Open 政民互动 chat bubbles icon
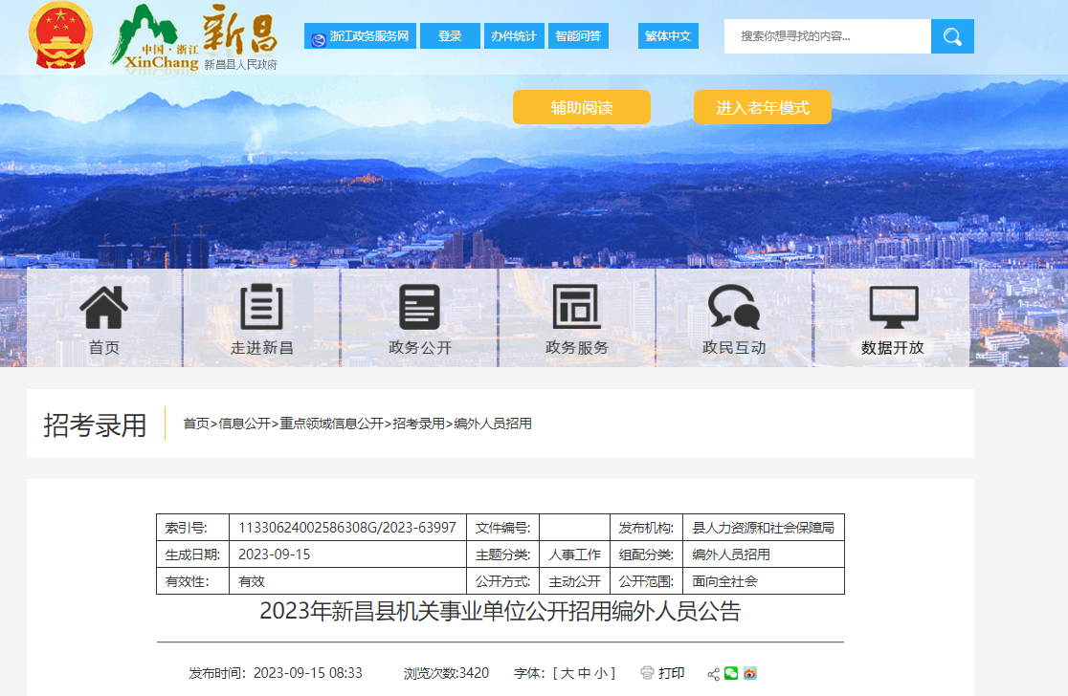The width and height of the screenshot is (1068, 696). click(734, 308)
